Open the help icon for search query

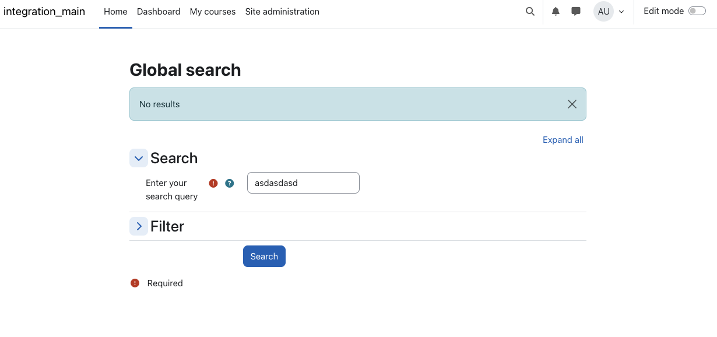230,183
